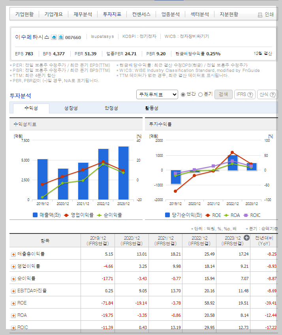Open 산식 help button
The image size is (282, 335).
267,94
